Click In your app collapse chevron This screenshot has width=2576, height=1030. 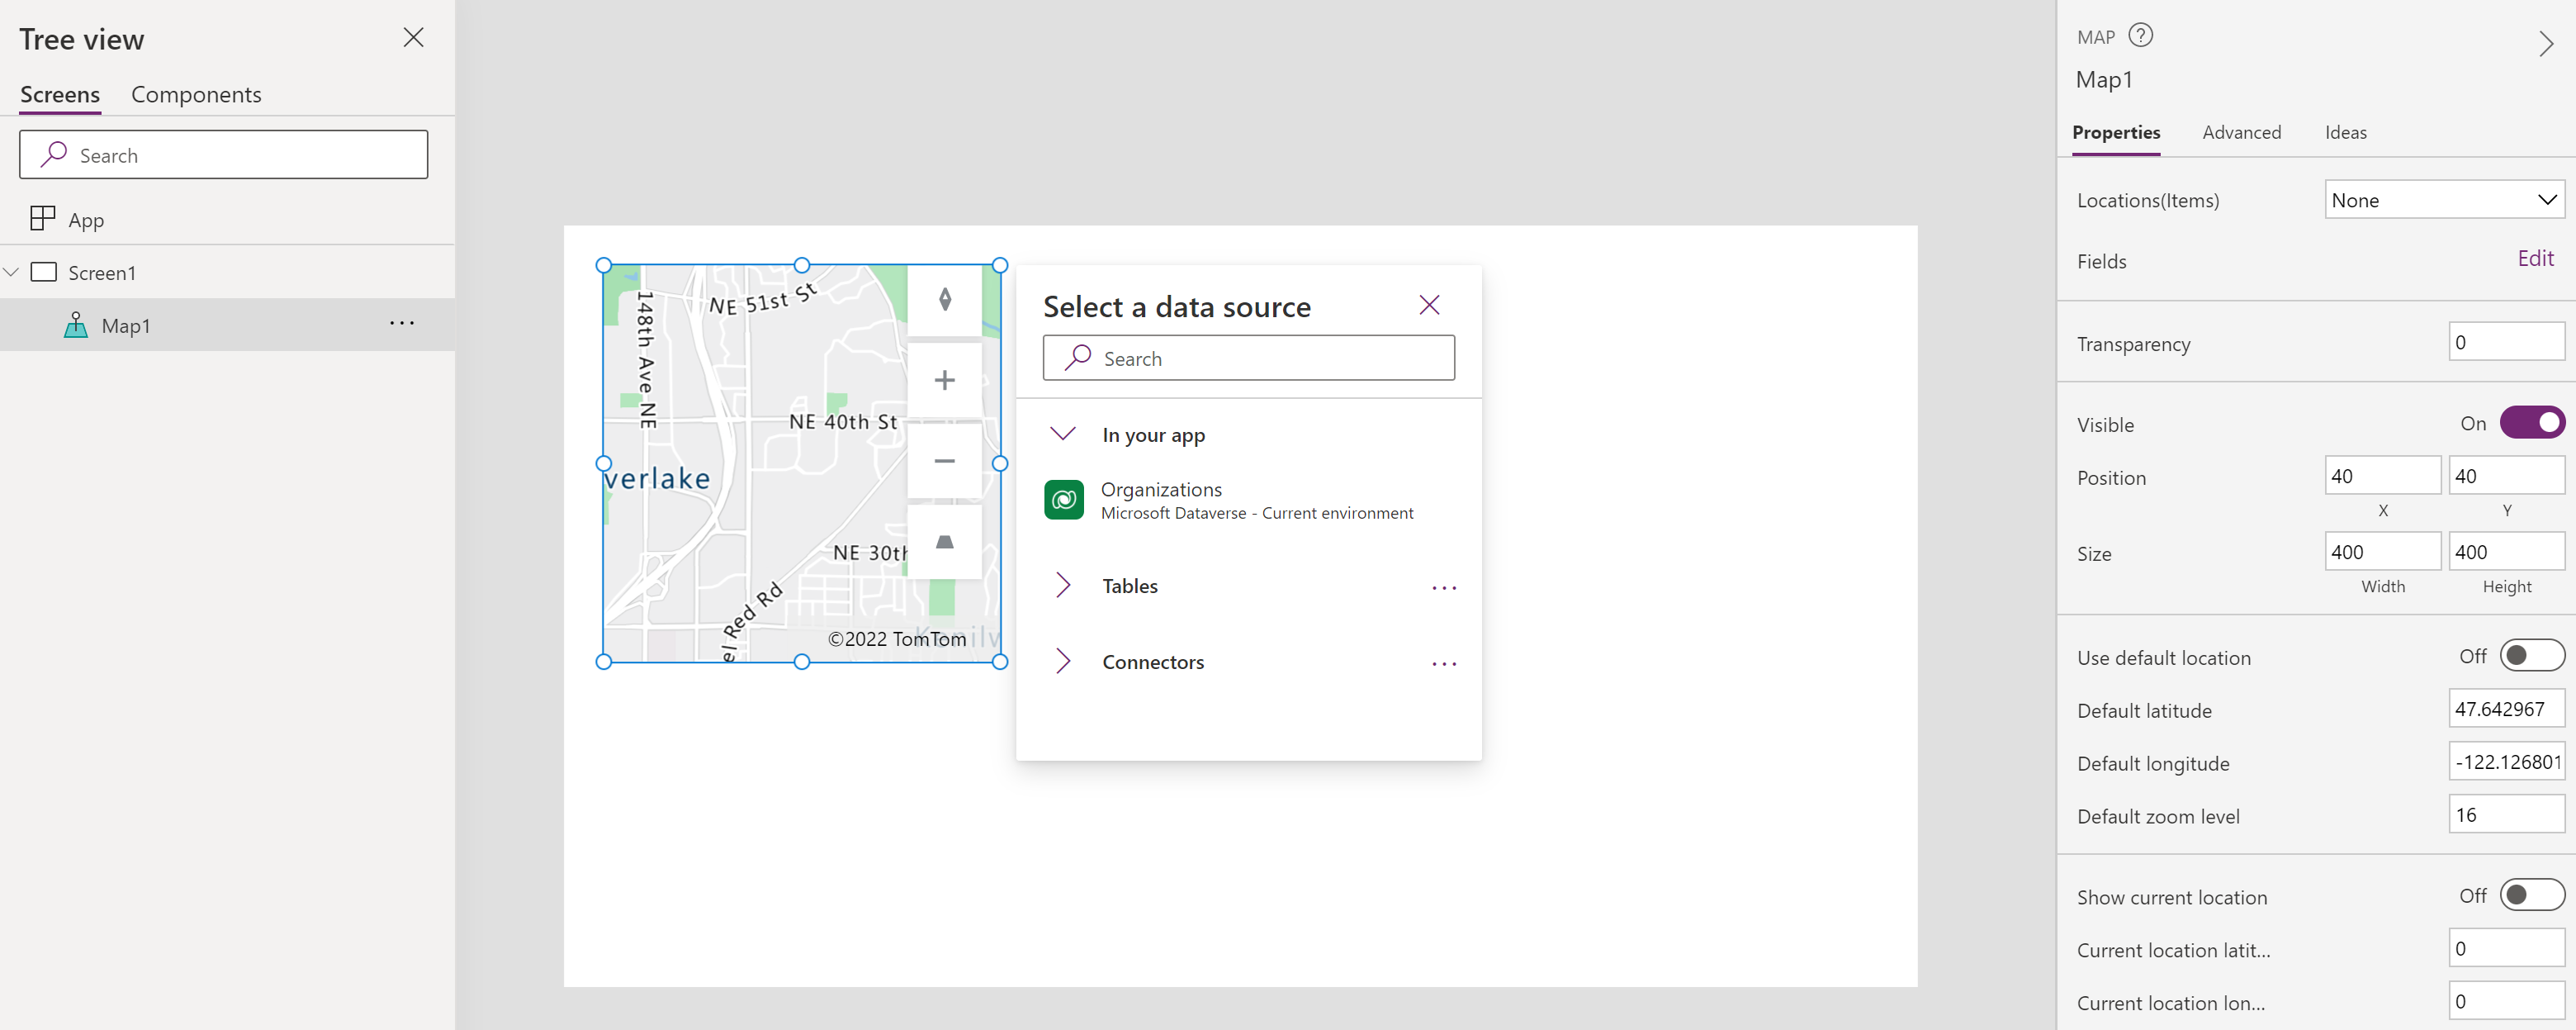[x=1063, y=434]
